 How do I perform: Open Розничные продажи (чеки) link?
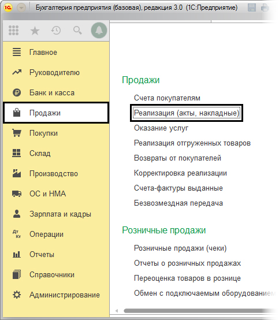[x=180, y=248]
